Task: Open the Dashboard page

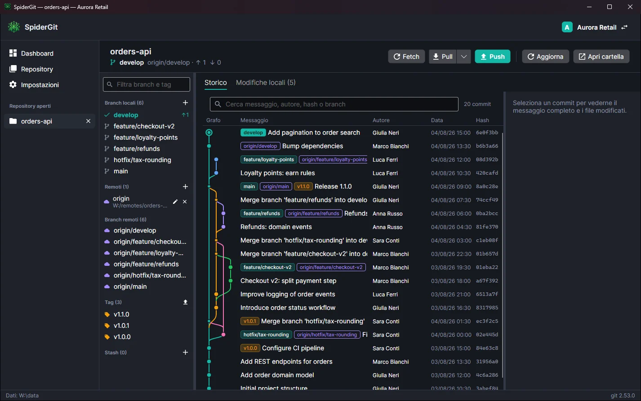Action: 49,53
